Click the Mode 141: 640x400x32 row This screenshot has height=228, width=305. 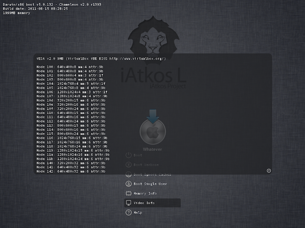[71, 167]
